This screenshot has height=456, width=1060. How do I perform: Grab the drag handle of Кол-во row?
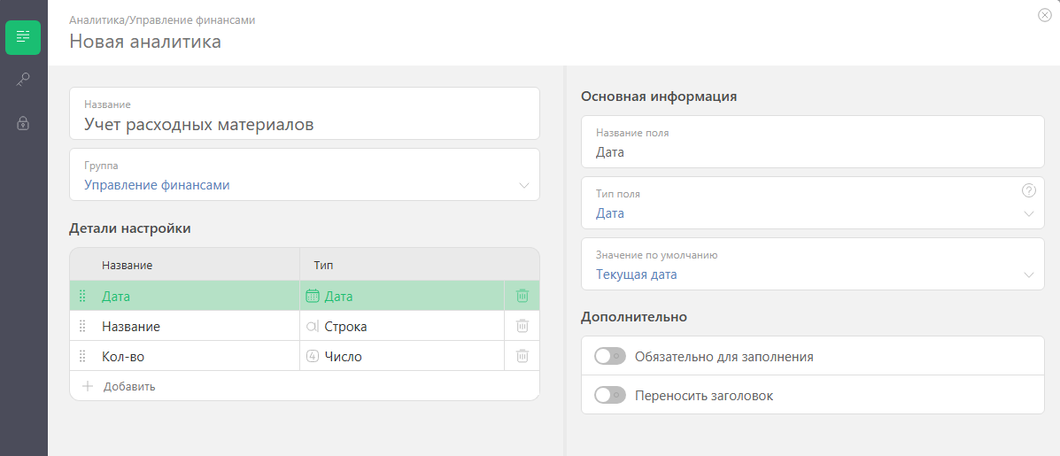[x=82, y=356]
